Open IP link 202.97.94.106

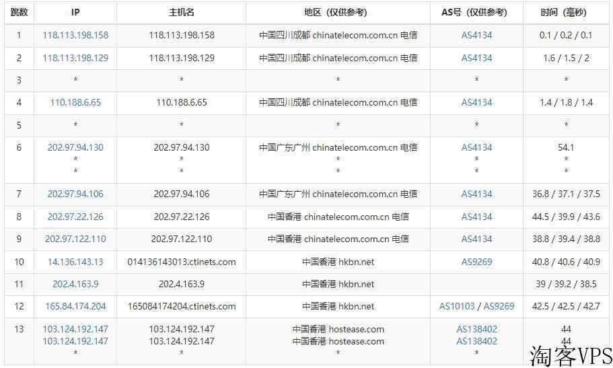click(x=75, y=194)
